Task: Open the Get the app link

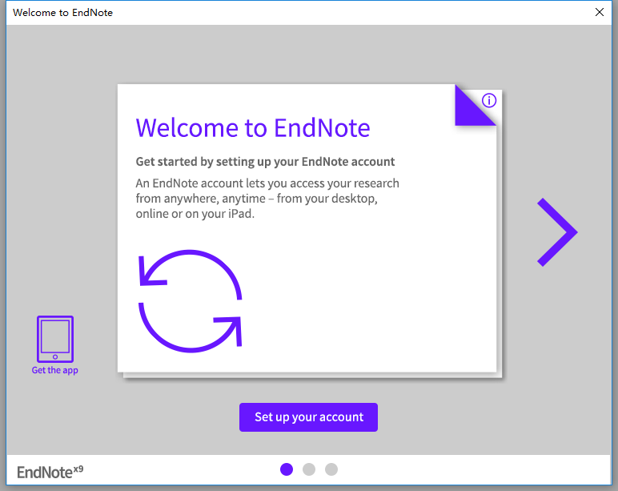Action: (54, 370)
